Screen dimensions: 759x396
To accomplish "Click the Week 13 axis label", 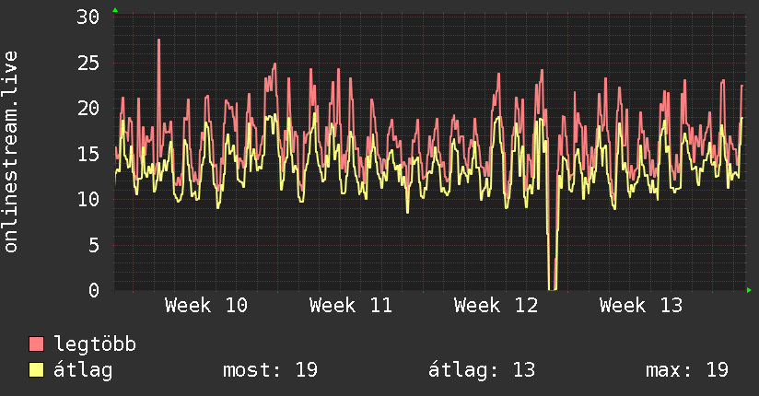I will point(641,306).
